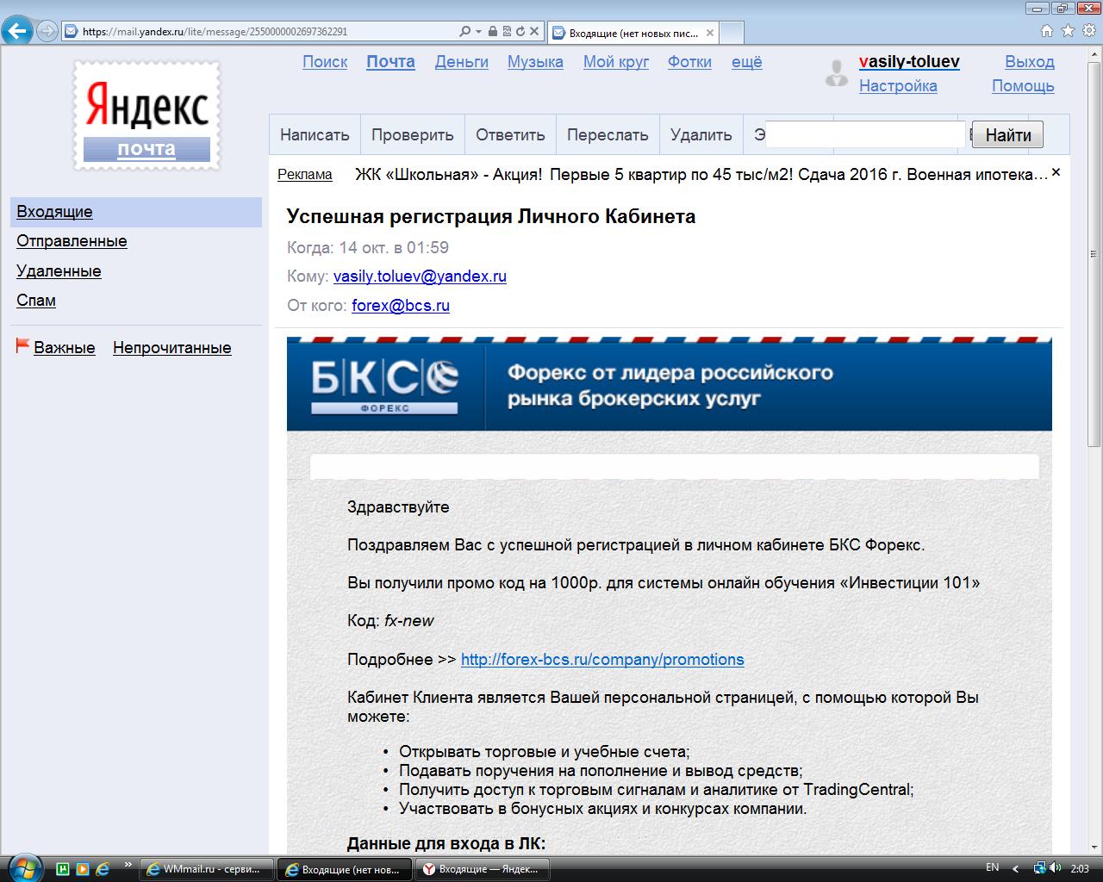Screen dimensions: 1103x882
Task: Open the Отправленные sent folder
Action: point(72,241)
